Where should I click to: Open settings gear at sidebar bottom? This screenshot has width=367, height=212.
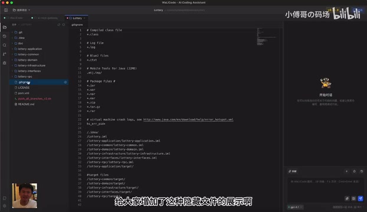5,206
